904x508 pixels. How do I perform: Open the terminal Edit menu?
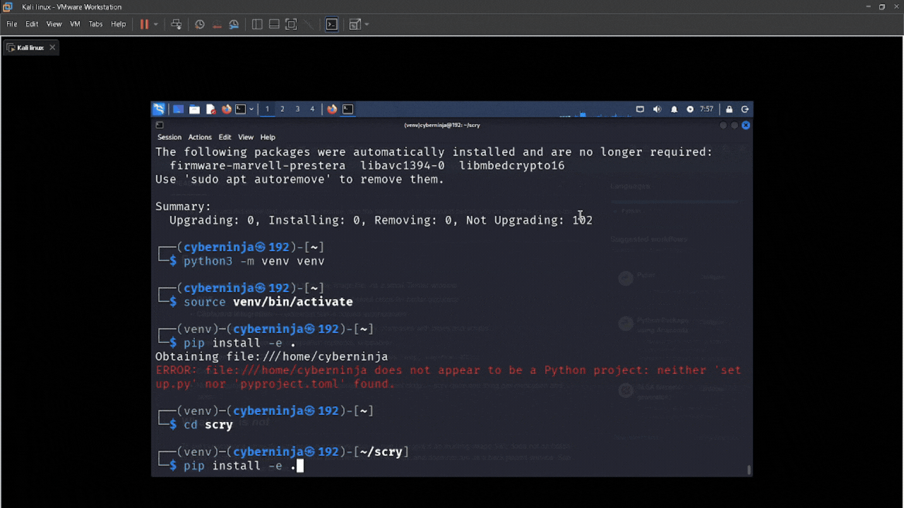(225, 137)
